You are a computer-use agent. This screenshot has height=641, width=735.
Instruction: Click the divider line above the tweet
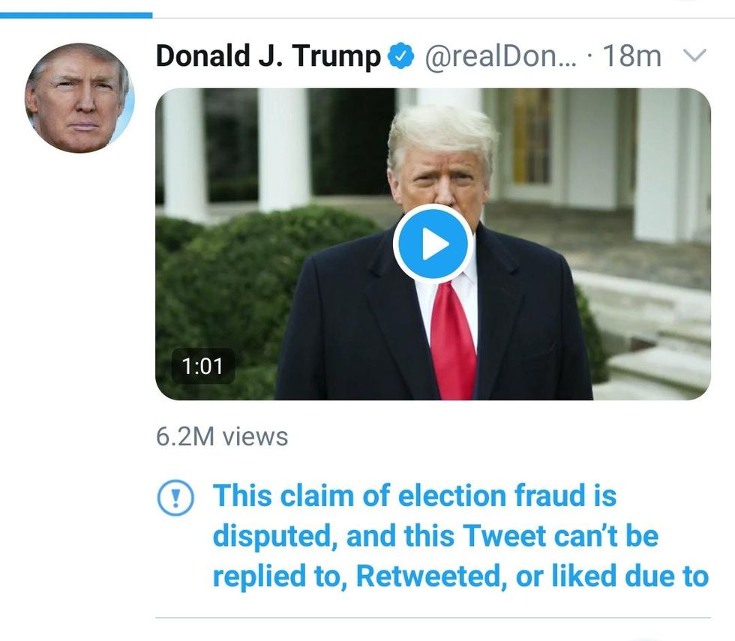point(442,18)
